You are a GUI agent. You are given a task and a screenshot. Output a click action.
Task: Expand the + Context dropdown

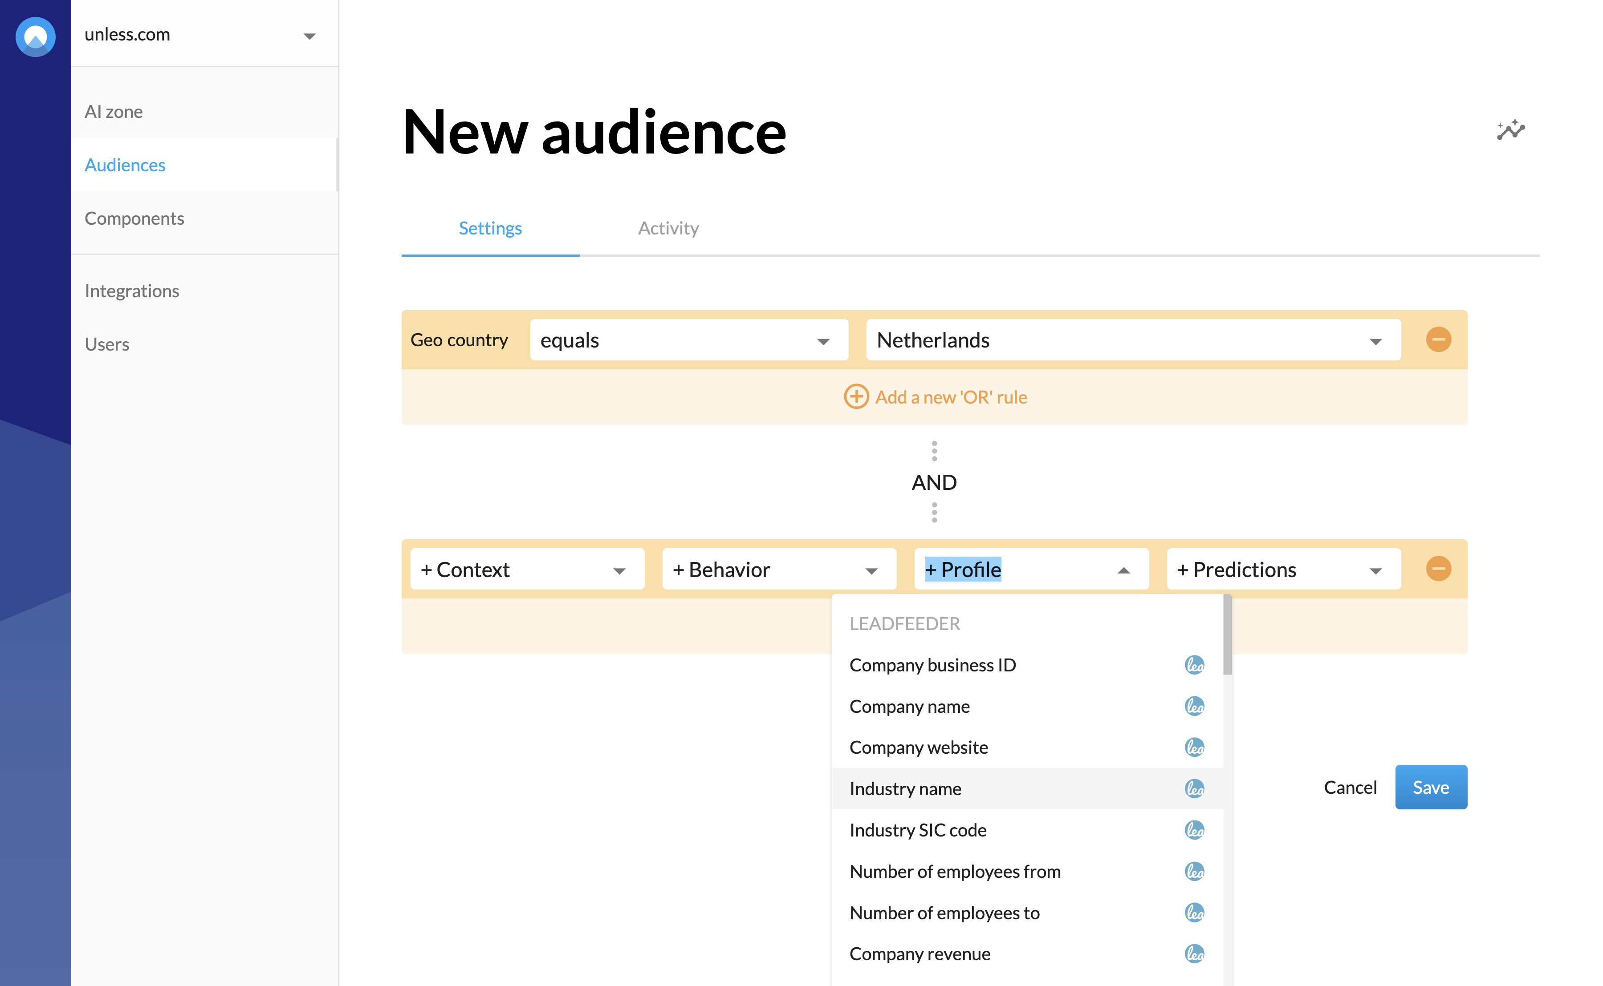point(527,569)
